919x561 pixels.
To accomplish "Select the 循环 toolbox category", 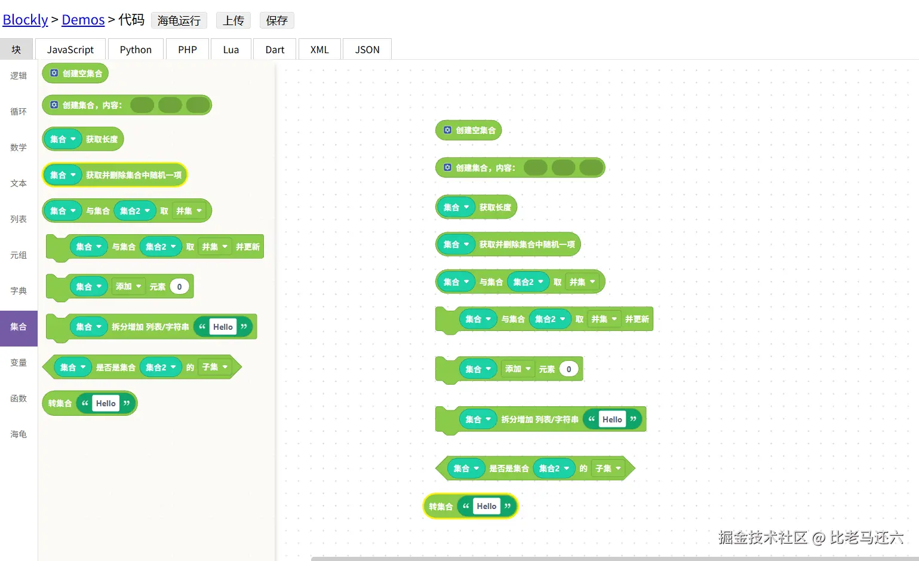I will (x=19, y=112).
